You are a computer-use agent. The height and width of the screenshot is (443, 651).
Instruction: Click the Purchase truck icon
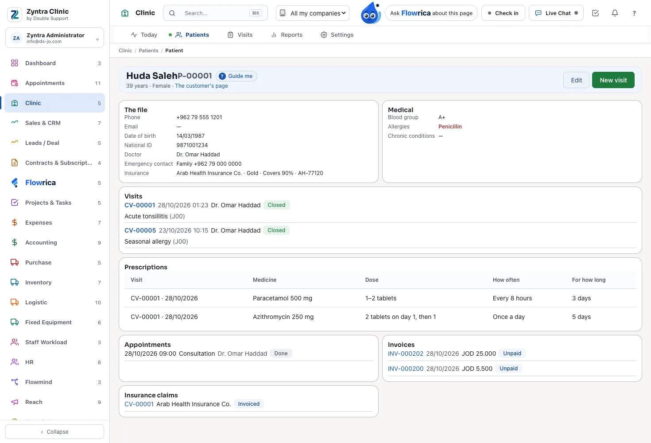coord(15,263)
